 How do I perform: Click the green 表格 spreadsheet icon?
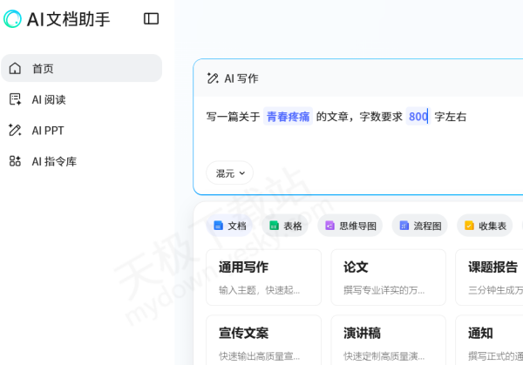[274, 226]
